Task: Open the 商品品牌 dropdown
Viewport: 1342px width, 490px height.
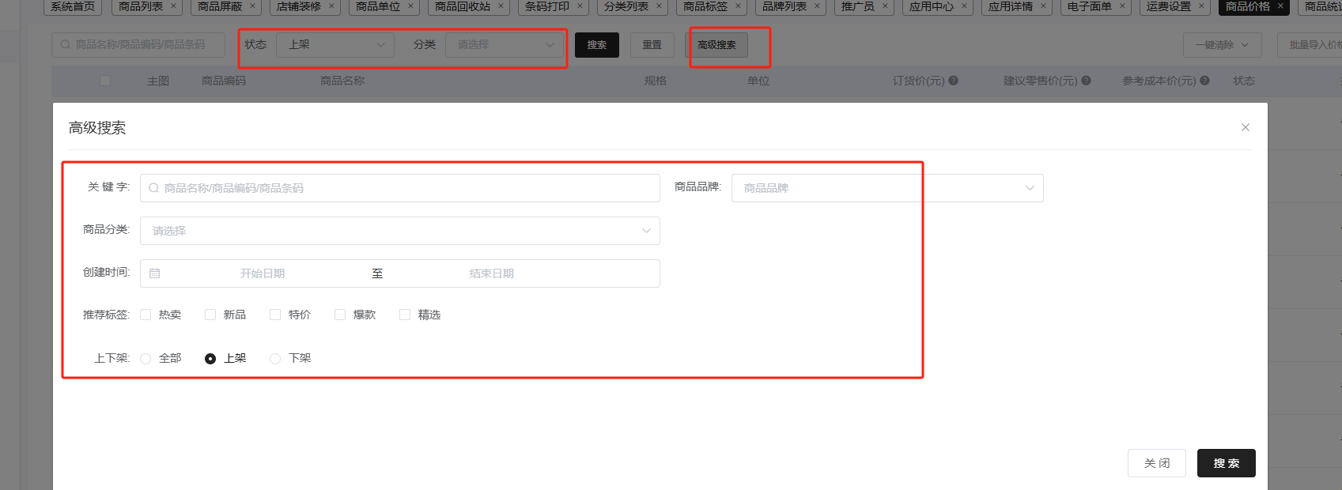Action: pyautogui.click(x=886, y=188)
